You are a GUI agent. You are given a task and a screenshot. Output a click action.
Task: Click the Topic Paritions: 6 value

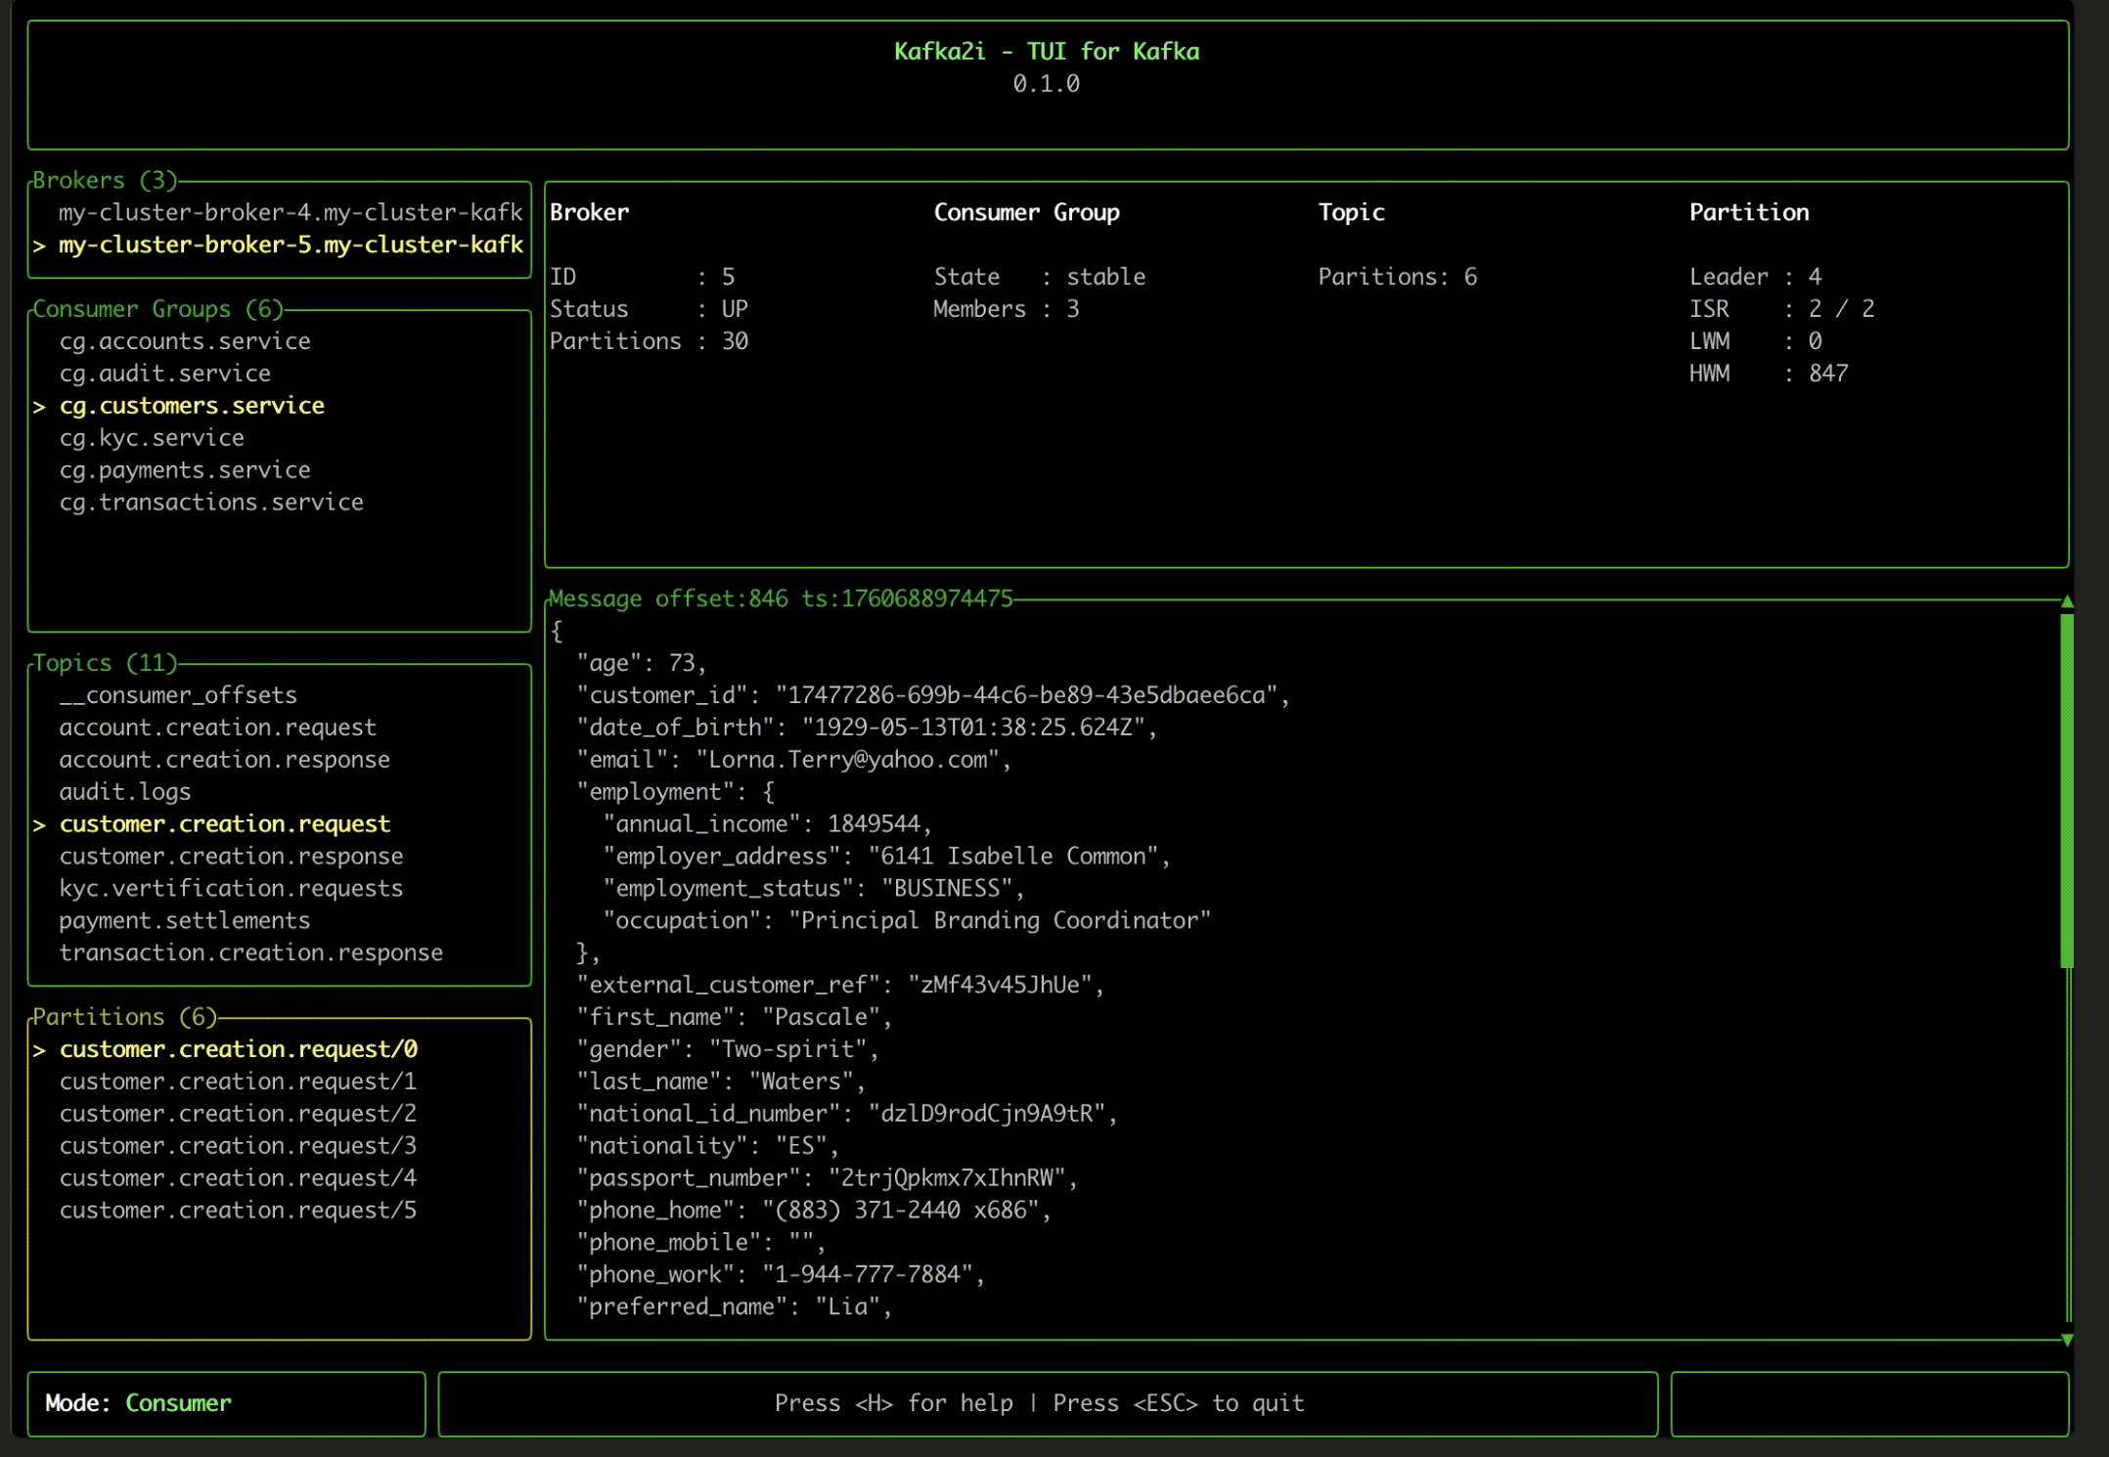tap(1397, 277)
